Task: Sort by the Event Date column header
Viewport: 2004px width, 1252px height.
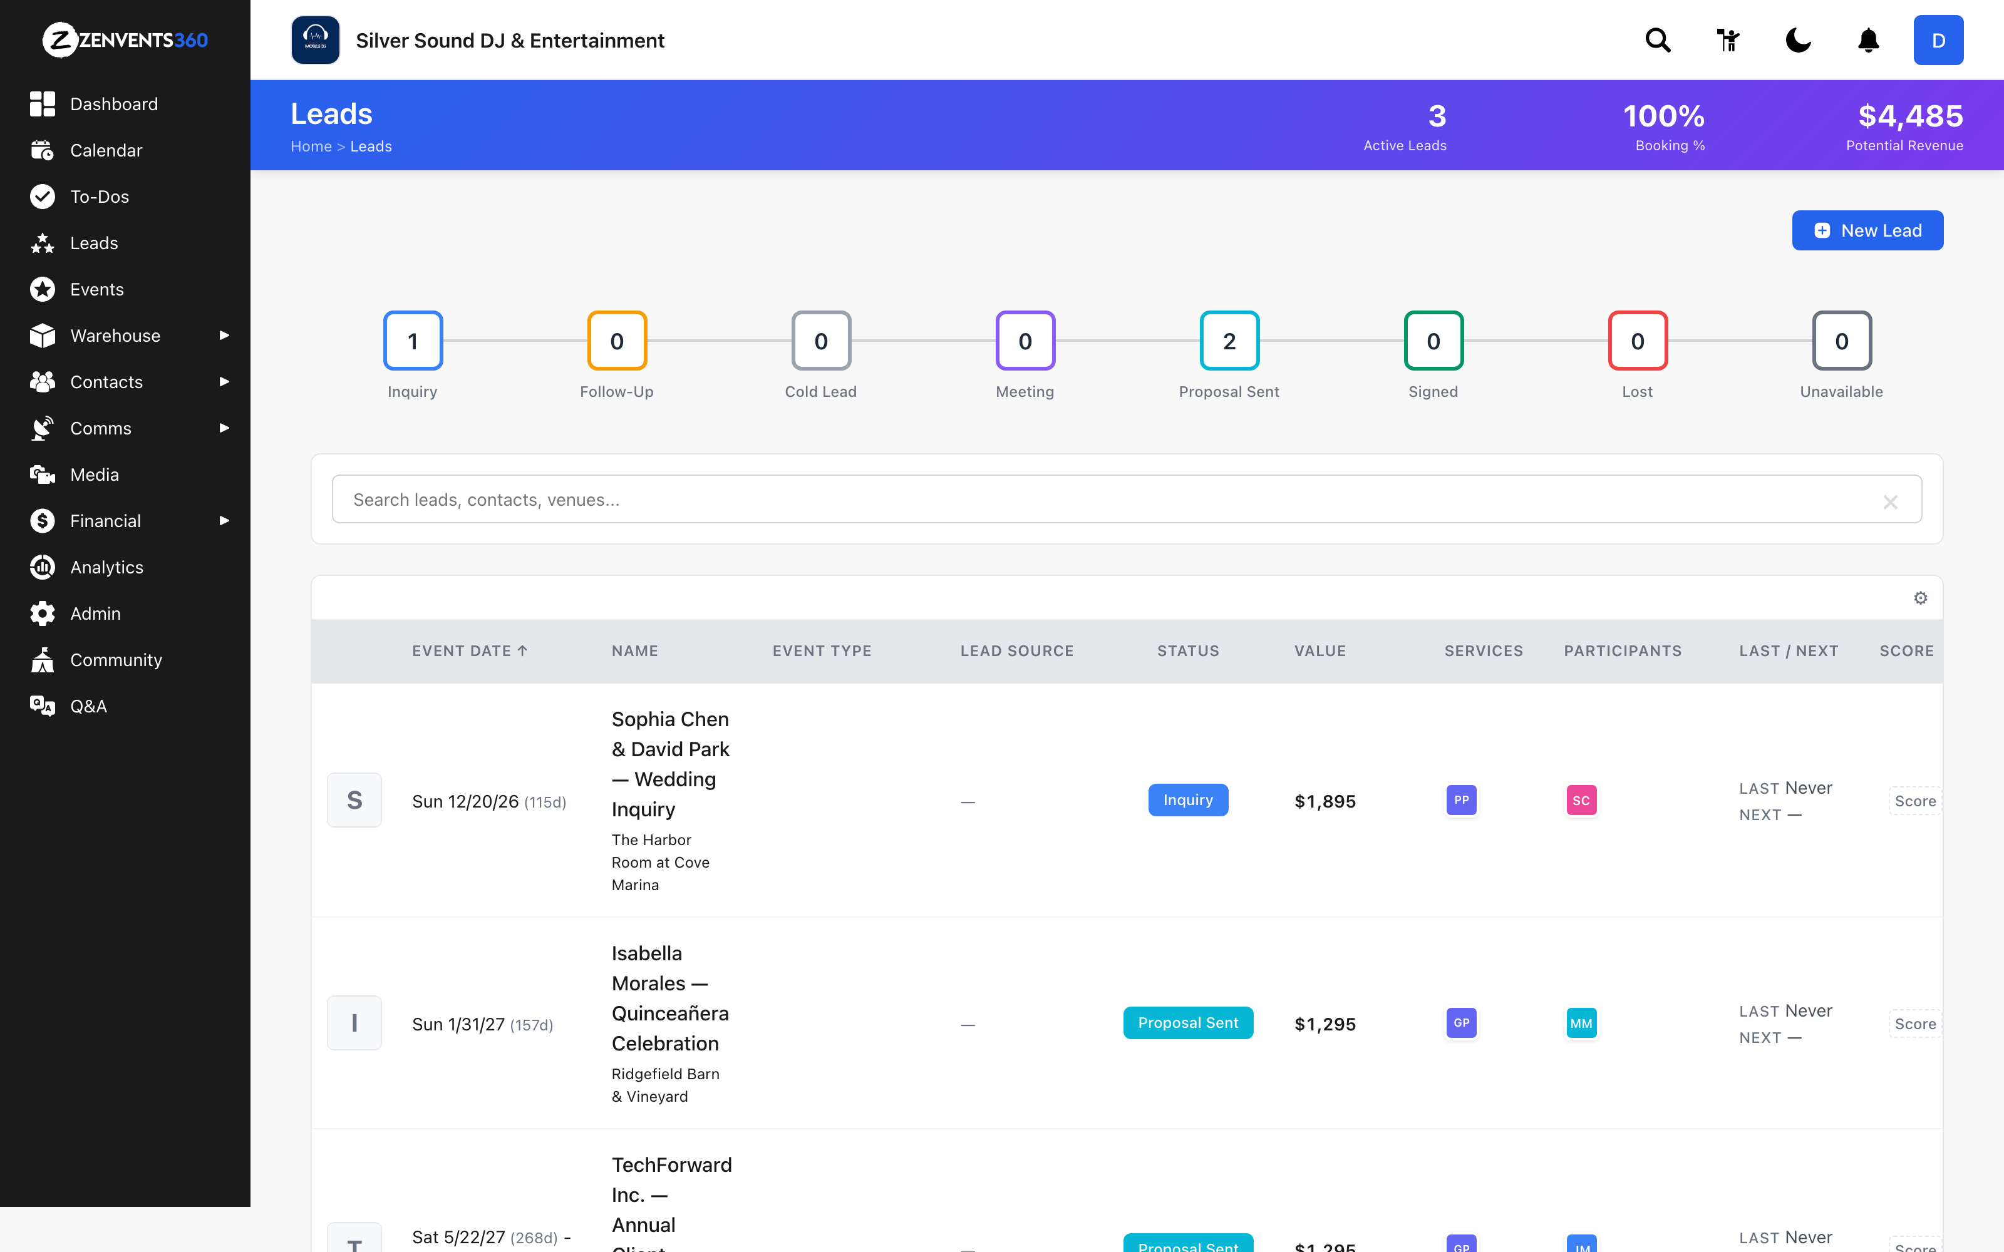Action: pos(470,651)
